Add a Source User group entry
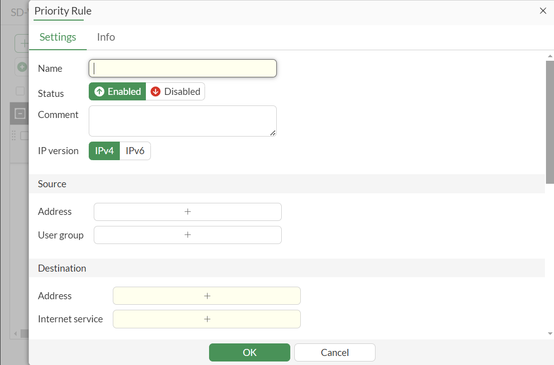 pyautogui.click(x=188, y=235)
